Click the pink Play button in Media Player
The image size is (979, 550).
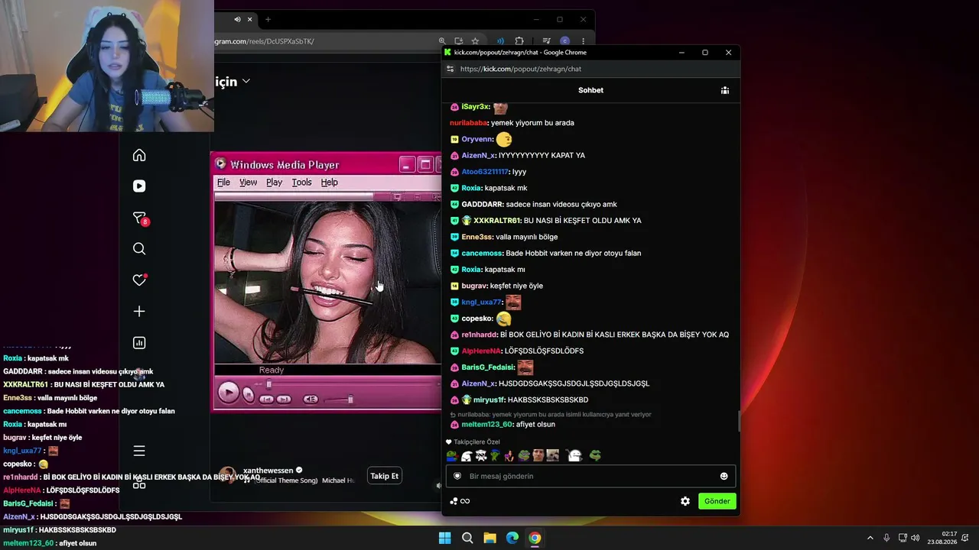pos(228,393)
